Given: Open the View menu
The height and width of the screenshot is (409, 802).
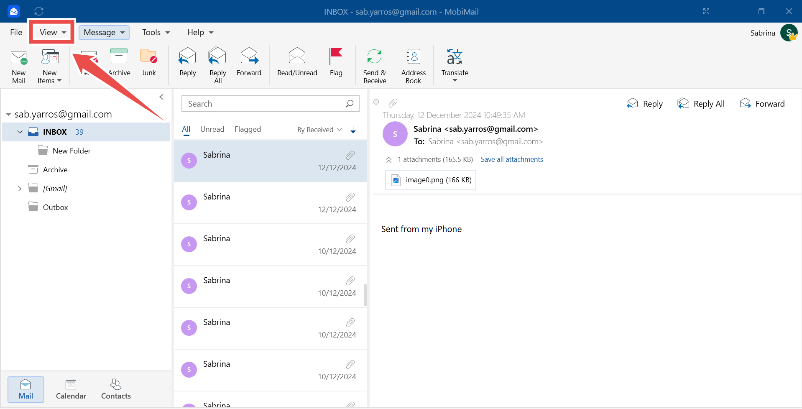Looking at the screenshot, I should point(52,32).
